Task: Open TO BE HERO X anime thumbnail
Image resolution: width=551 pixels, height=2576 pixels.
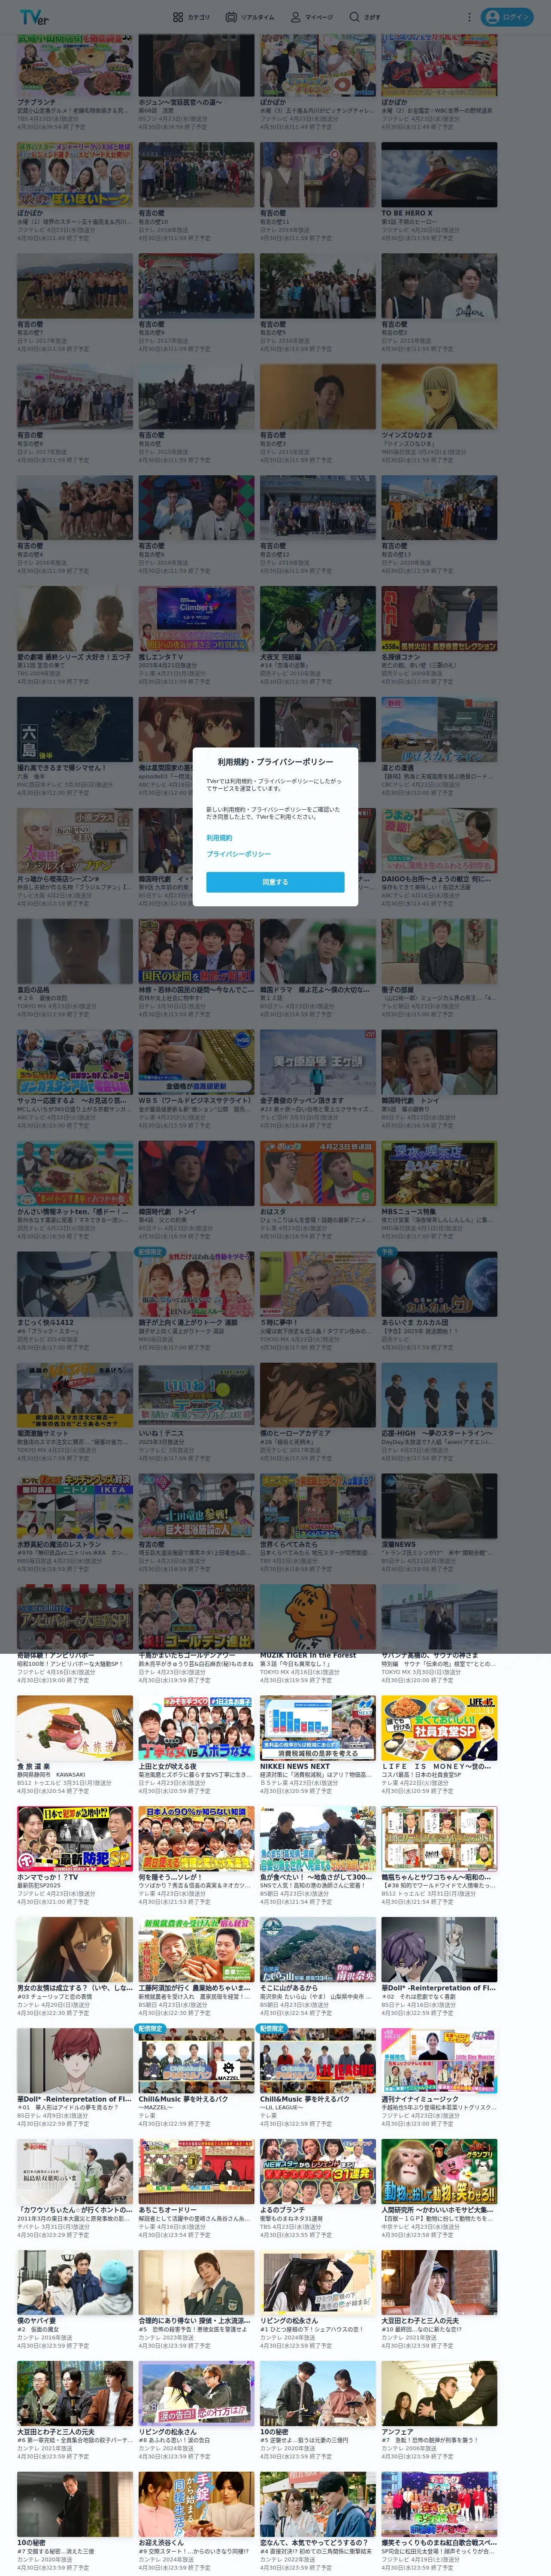Action: click(439, 174)
